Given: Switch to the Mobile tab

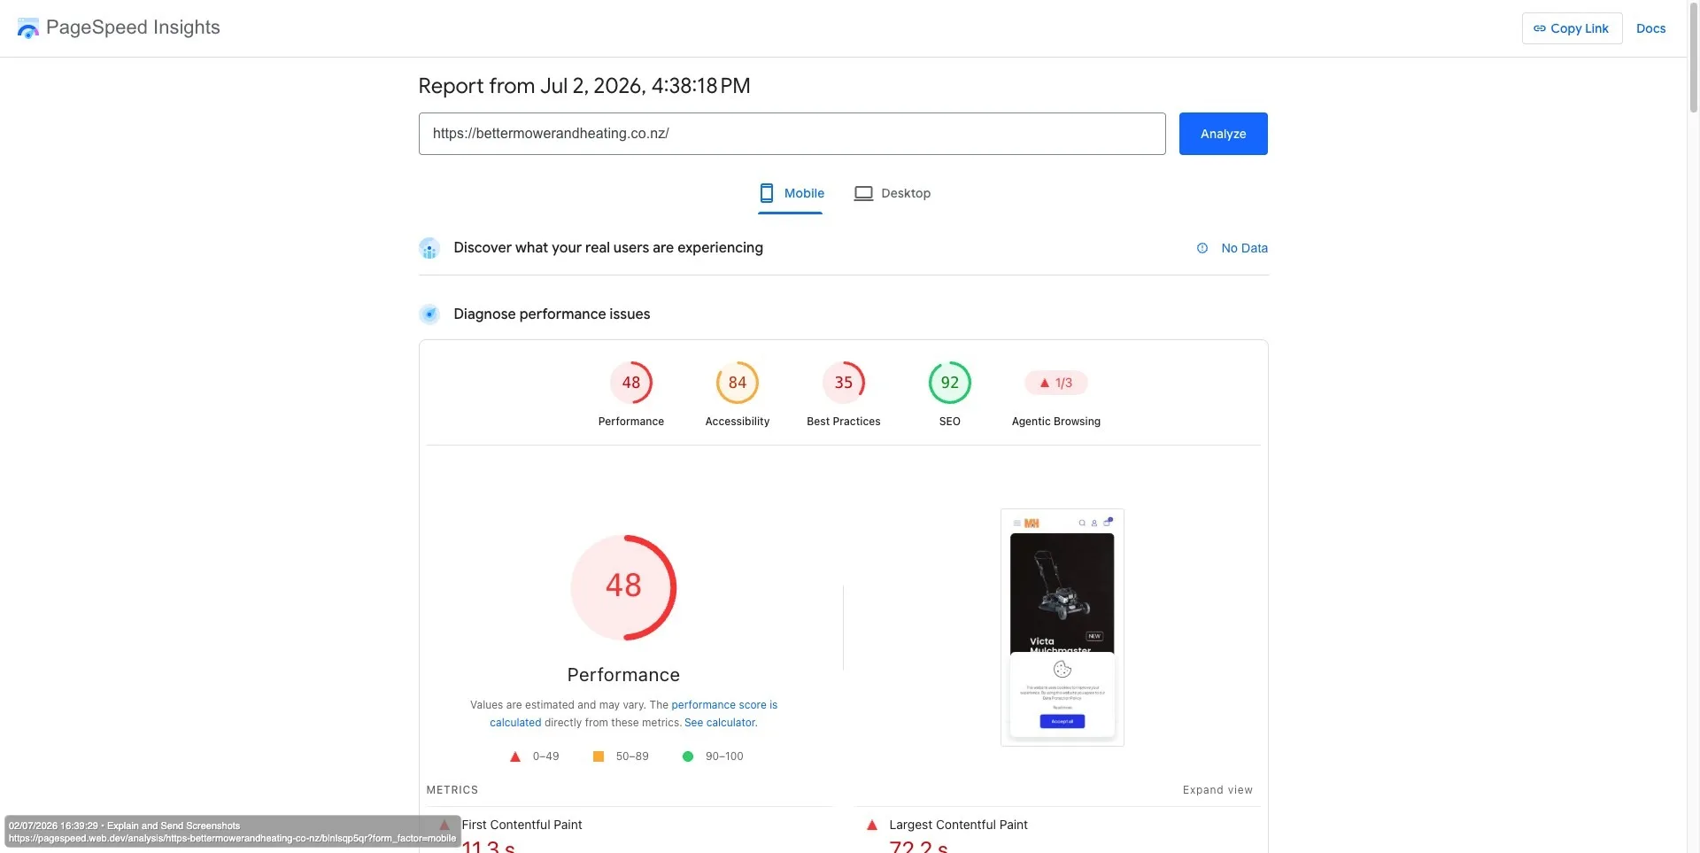Looking at the screenshot, I should (x=791, y=193).
